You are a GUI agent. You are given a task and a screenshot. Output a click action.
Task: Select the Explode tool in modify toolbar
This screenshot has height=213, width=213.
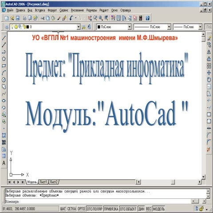pyautogui.click(x=209, y=149)
